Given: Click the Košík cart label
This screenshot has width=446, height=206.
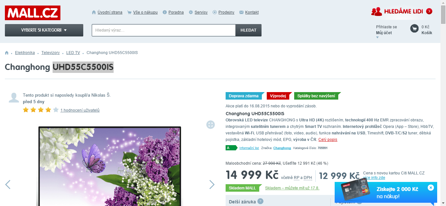Looking at the screenshot, I should pos(427,33).
